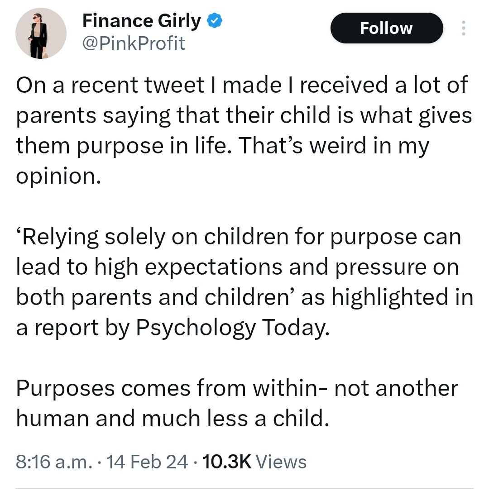Click the 'parents saying that their child' line
Image resolution: width=489 pixels, height=491 pixels.
click(244, 116)
